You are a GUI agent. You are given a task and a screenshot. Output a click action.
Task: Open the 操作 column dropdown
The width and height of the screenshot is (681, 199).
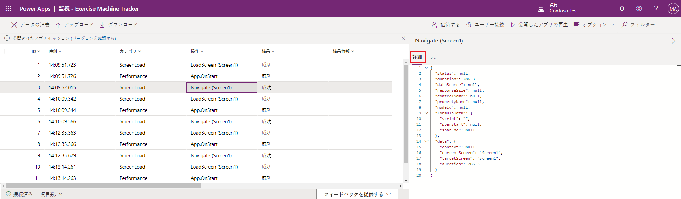(x=197, y=51)
